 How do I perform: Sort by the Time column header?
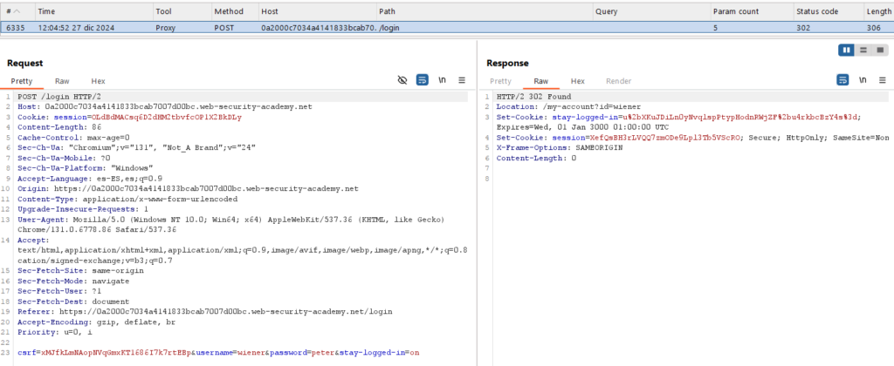tap(94, 11)
